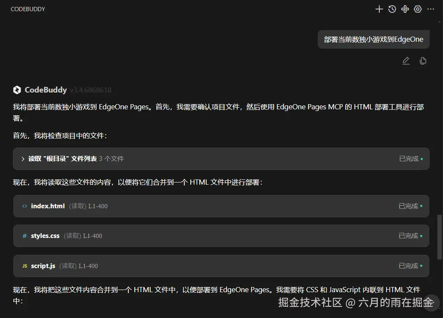This screenshot has height=318, width=443.
Task: Click the CODEBUDDY panel title
Action: click(x=28, y=9)
